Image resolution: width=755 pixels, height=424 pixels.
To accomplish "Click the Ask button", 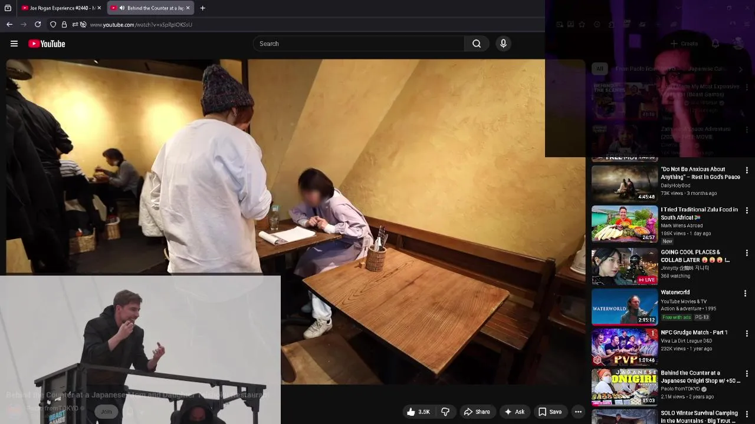I will (x=514, y=412).
